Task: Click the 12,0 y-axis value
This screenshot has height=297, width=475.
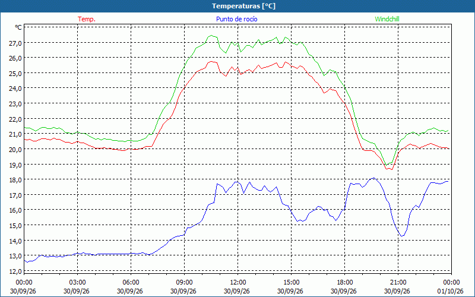Action: click(x=15, y=271)
